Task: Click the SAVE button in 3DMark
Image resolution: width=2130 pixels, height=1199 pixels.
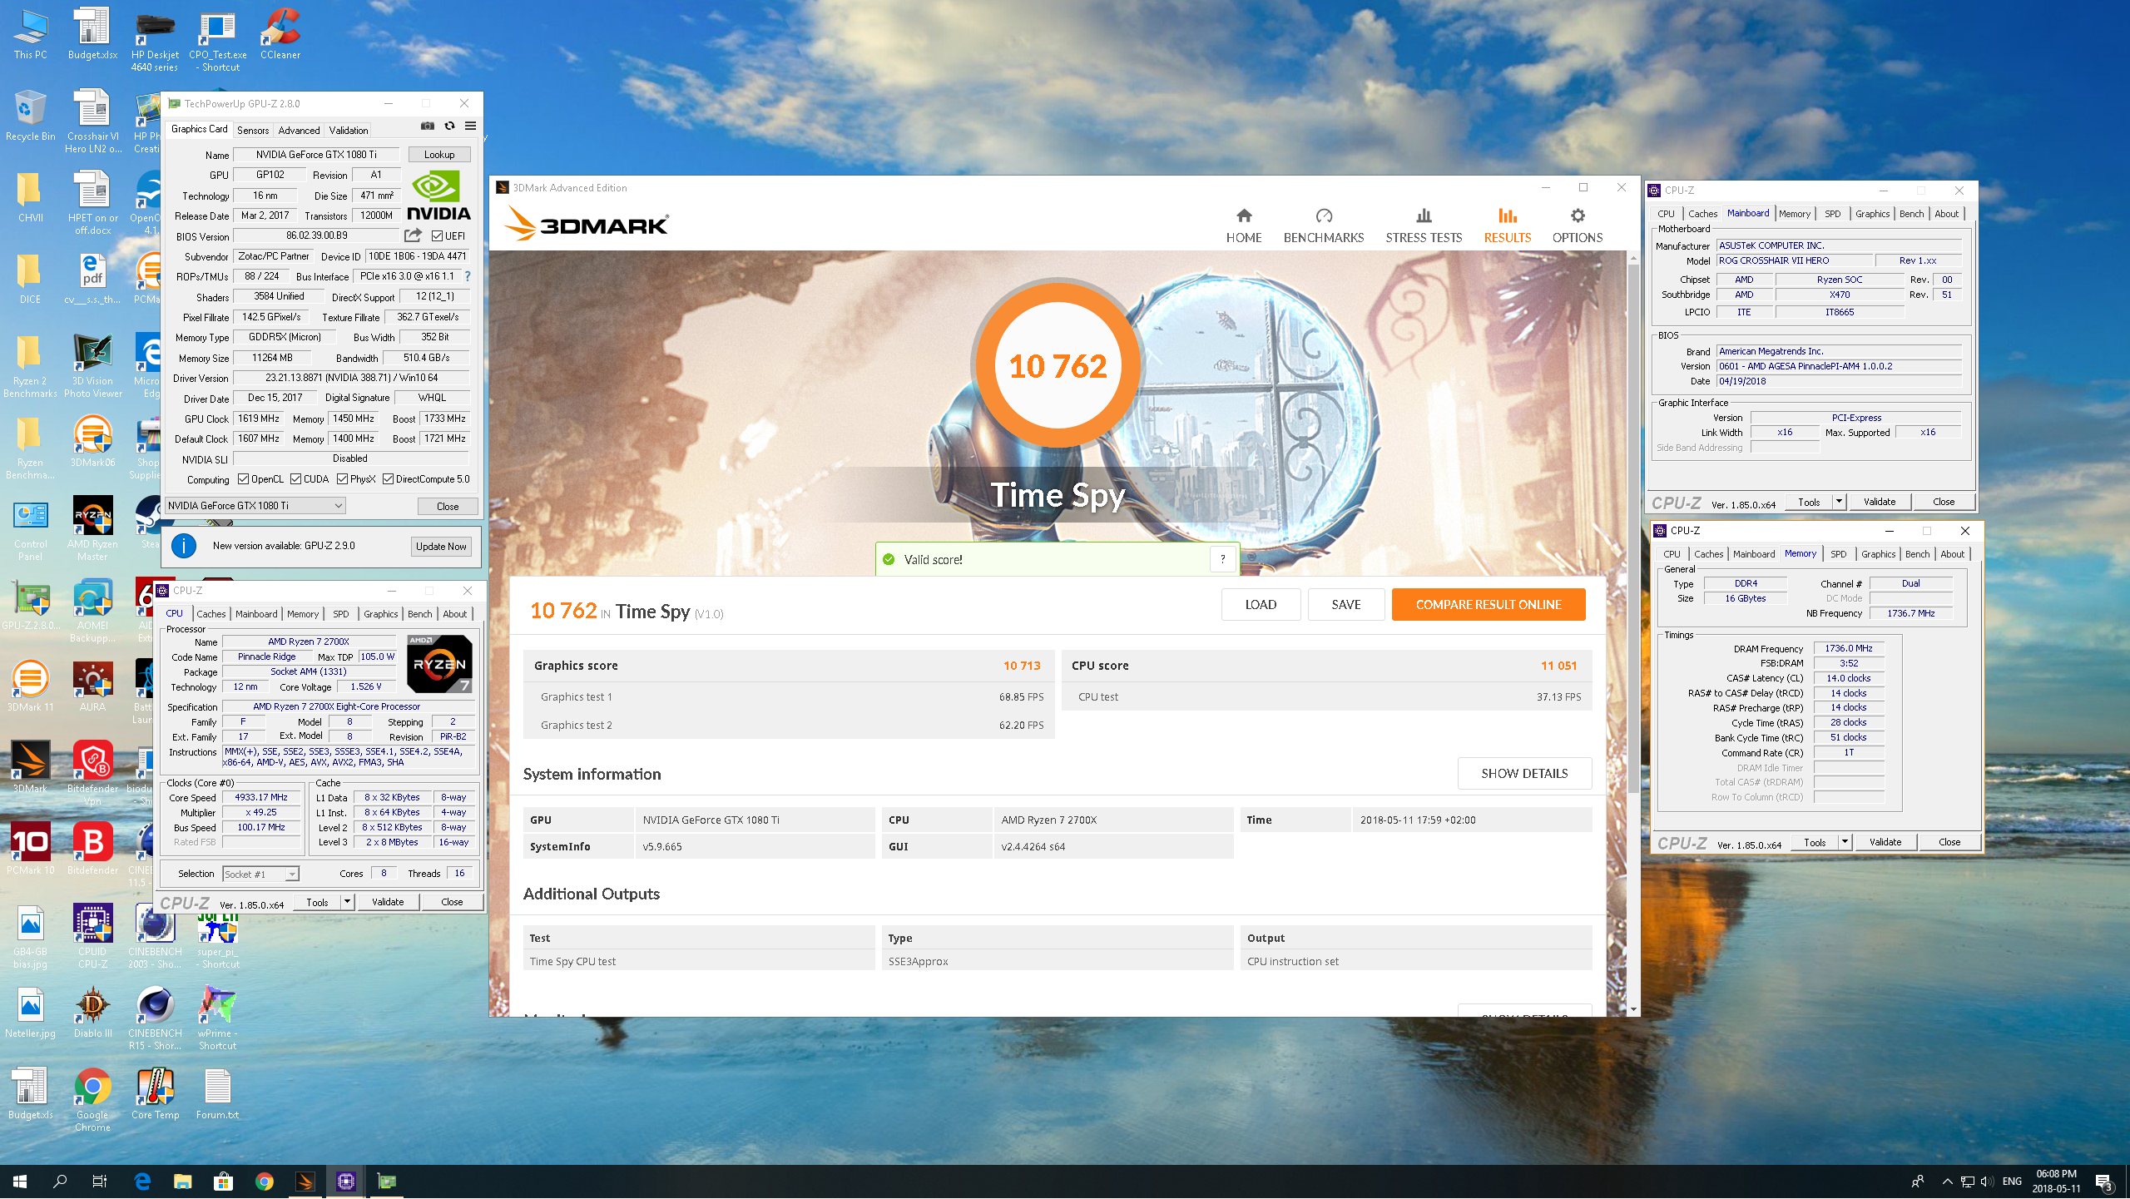Action: tap(1345, 605)
